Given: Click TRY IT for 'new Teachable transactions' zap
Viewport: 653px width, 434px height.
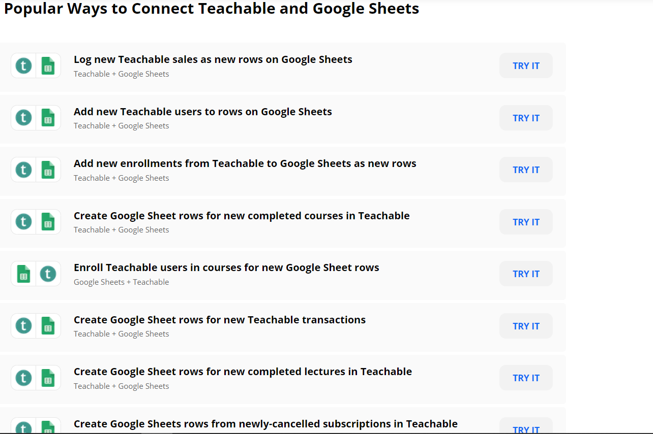Looking at the screenshot, I should click(x=526, y=326).
